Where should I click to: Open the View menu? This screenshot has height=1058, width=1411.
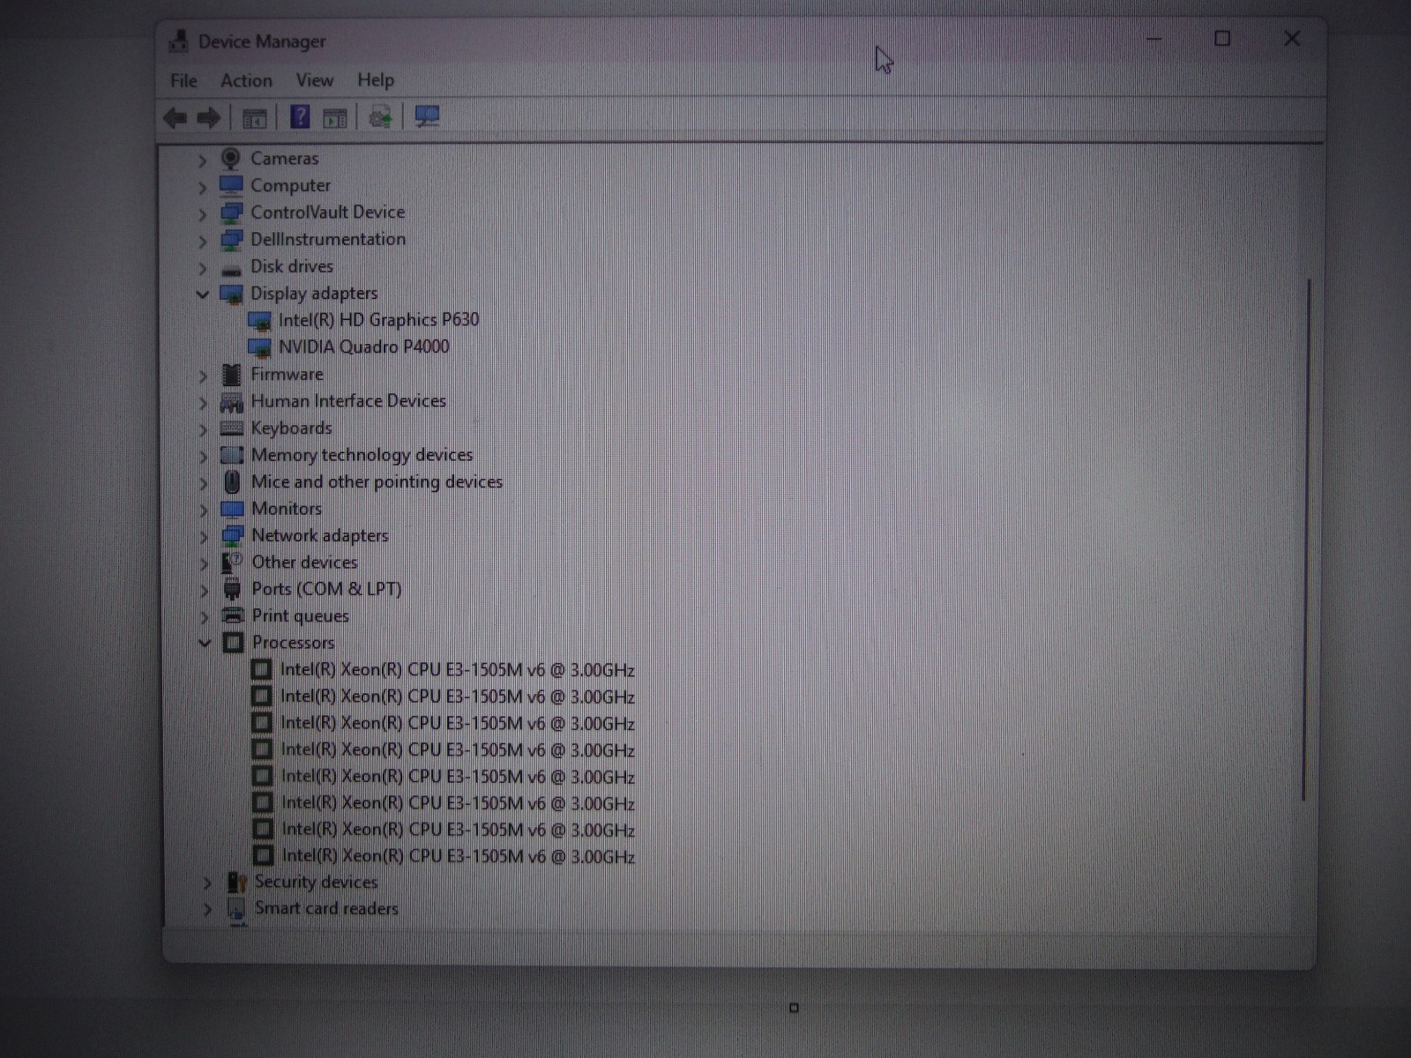(x=314, y=80)
